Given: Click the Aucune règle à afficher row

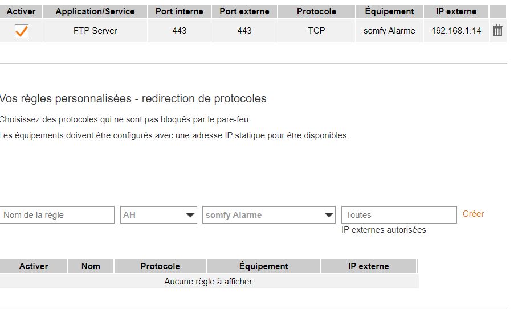Looking at the screenshot, I should [x=209, y=282].
